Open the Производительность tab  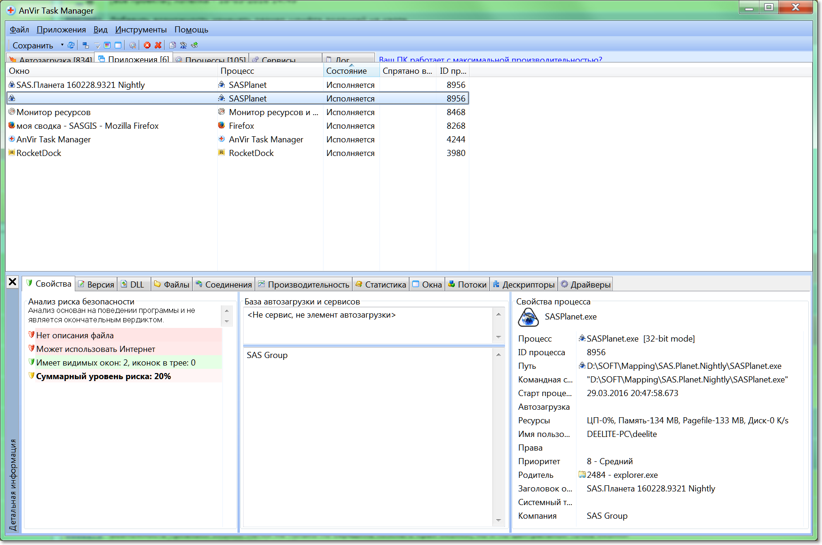tap(304, 284)
